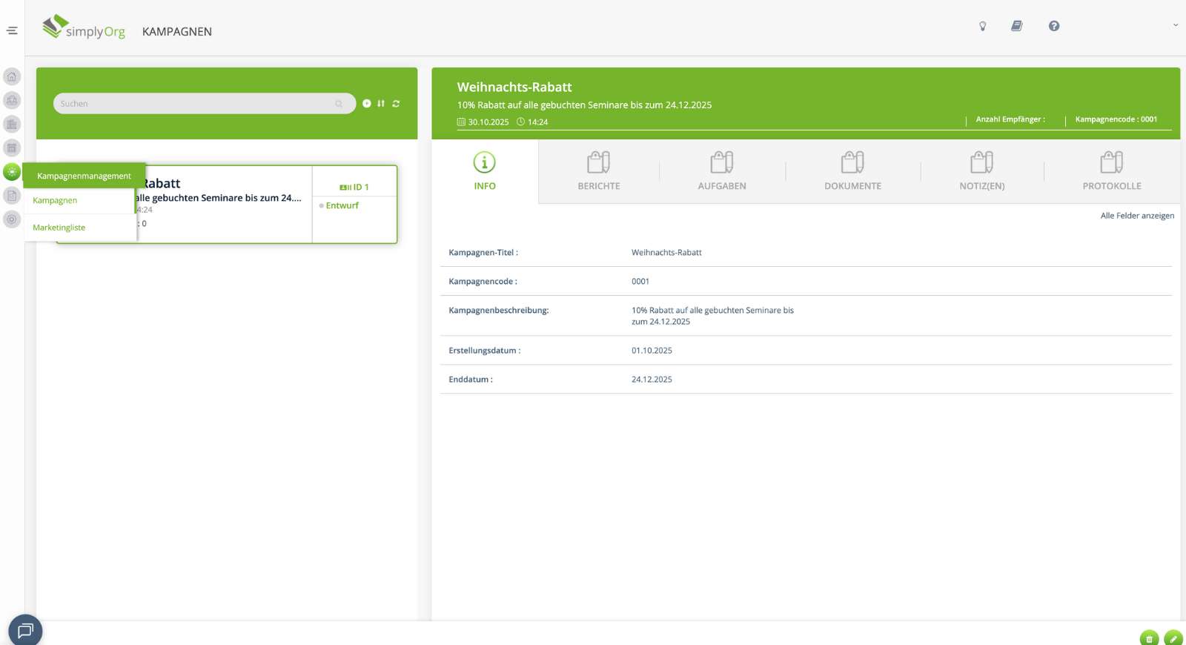Expand the user dropdown chevron

pyautogui.click(x=1175, y=25)
